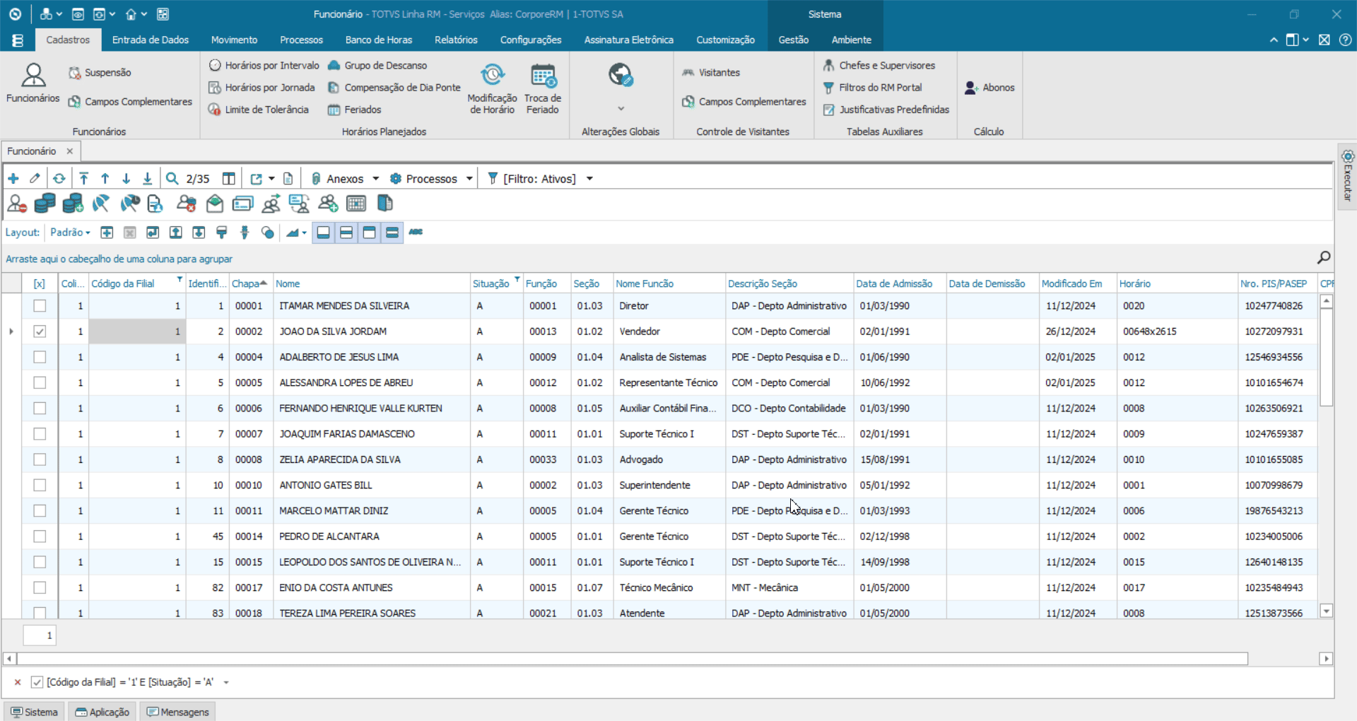Open Troca de Feriado
This screenshot has width=1357, height=721.
(543, 88)
